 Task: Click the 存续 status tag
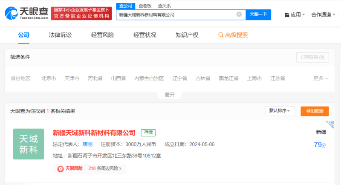[148, 133]
